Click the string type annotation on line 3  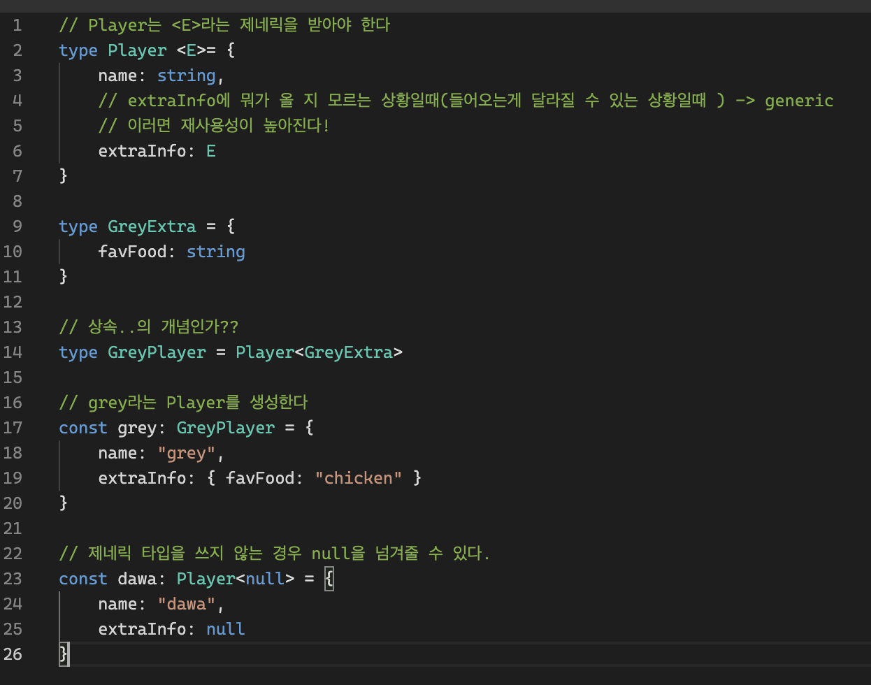[x=187, y=75]
